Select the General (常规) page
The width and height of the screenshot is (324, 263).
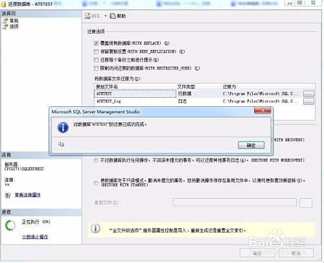(x=14, y=21)
